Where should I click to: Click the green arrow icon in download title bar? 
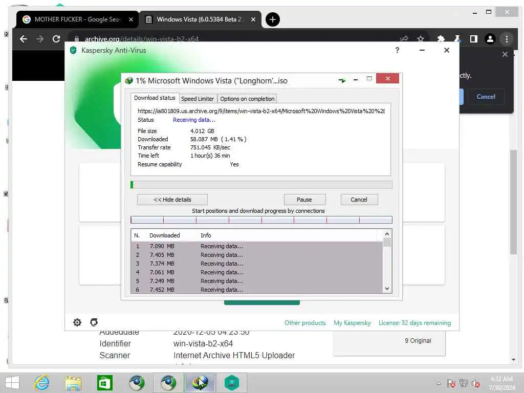pos(342,80)
